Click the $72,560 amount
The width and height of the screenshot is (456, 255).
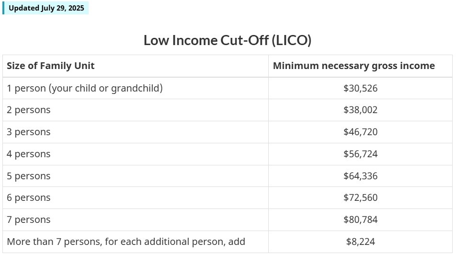click(x=360, y=198)
